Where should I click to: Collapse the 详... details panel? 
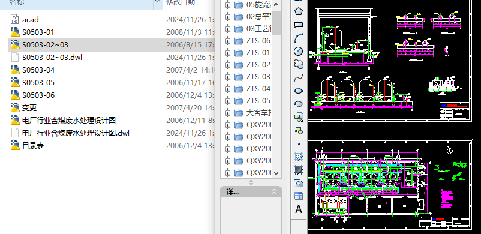[274, 192]
